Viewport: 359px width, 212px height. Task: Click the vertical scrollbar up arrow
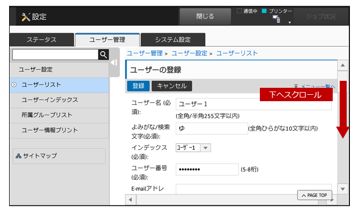(x=342, y=65)
